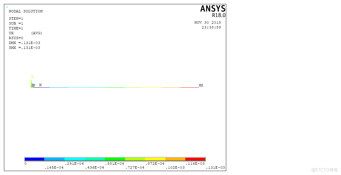Click the window number 1 in the corner
341x175 pixels.
coord(7,7)
